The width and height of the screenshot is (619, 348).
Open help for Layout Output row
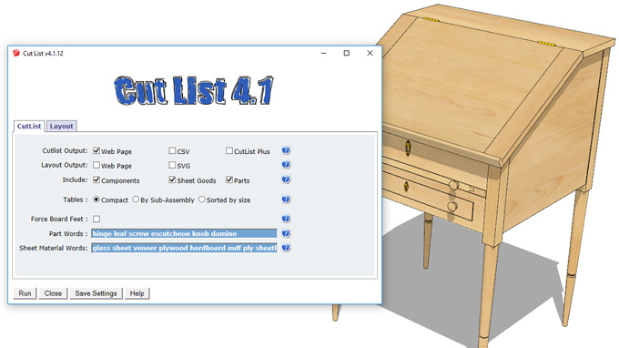[x=286, y=165]
